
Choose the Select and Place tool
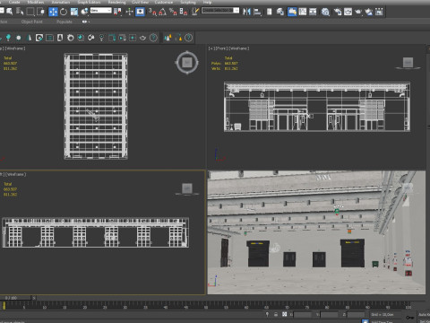[84, 12]
